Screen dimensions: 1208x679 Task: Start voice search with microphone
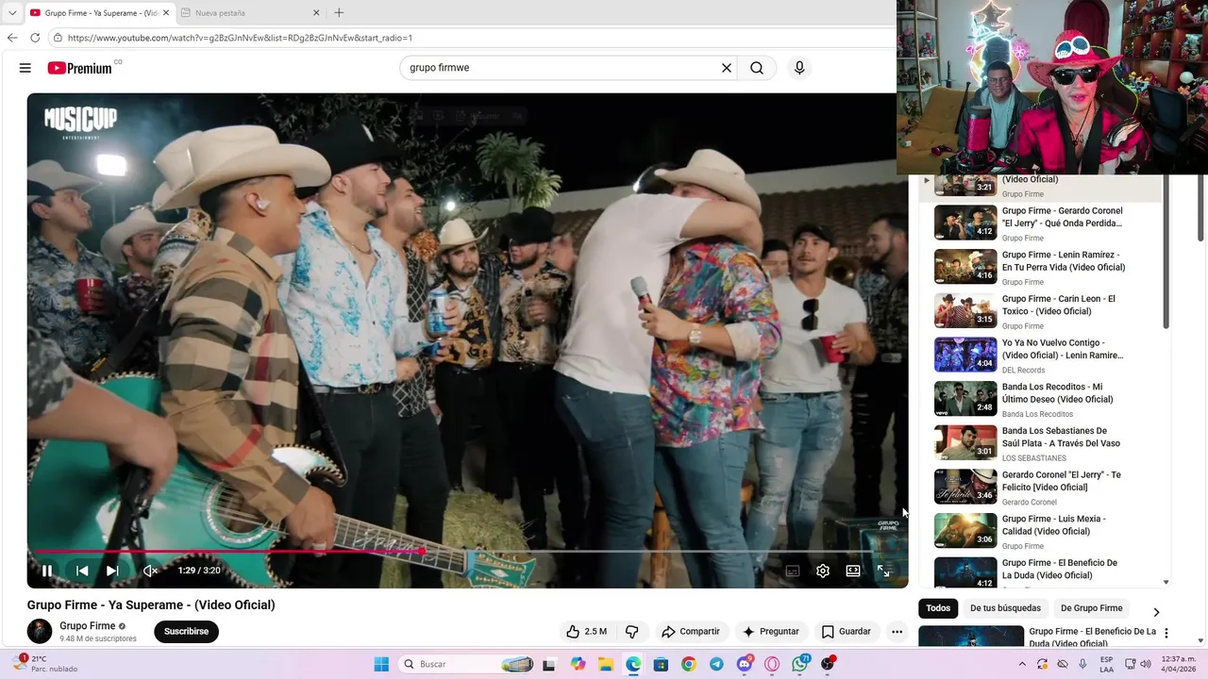point(799,68)
